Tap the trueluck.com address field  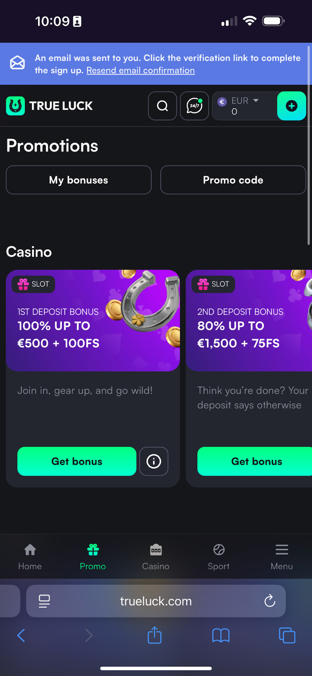point(156,601)
